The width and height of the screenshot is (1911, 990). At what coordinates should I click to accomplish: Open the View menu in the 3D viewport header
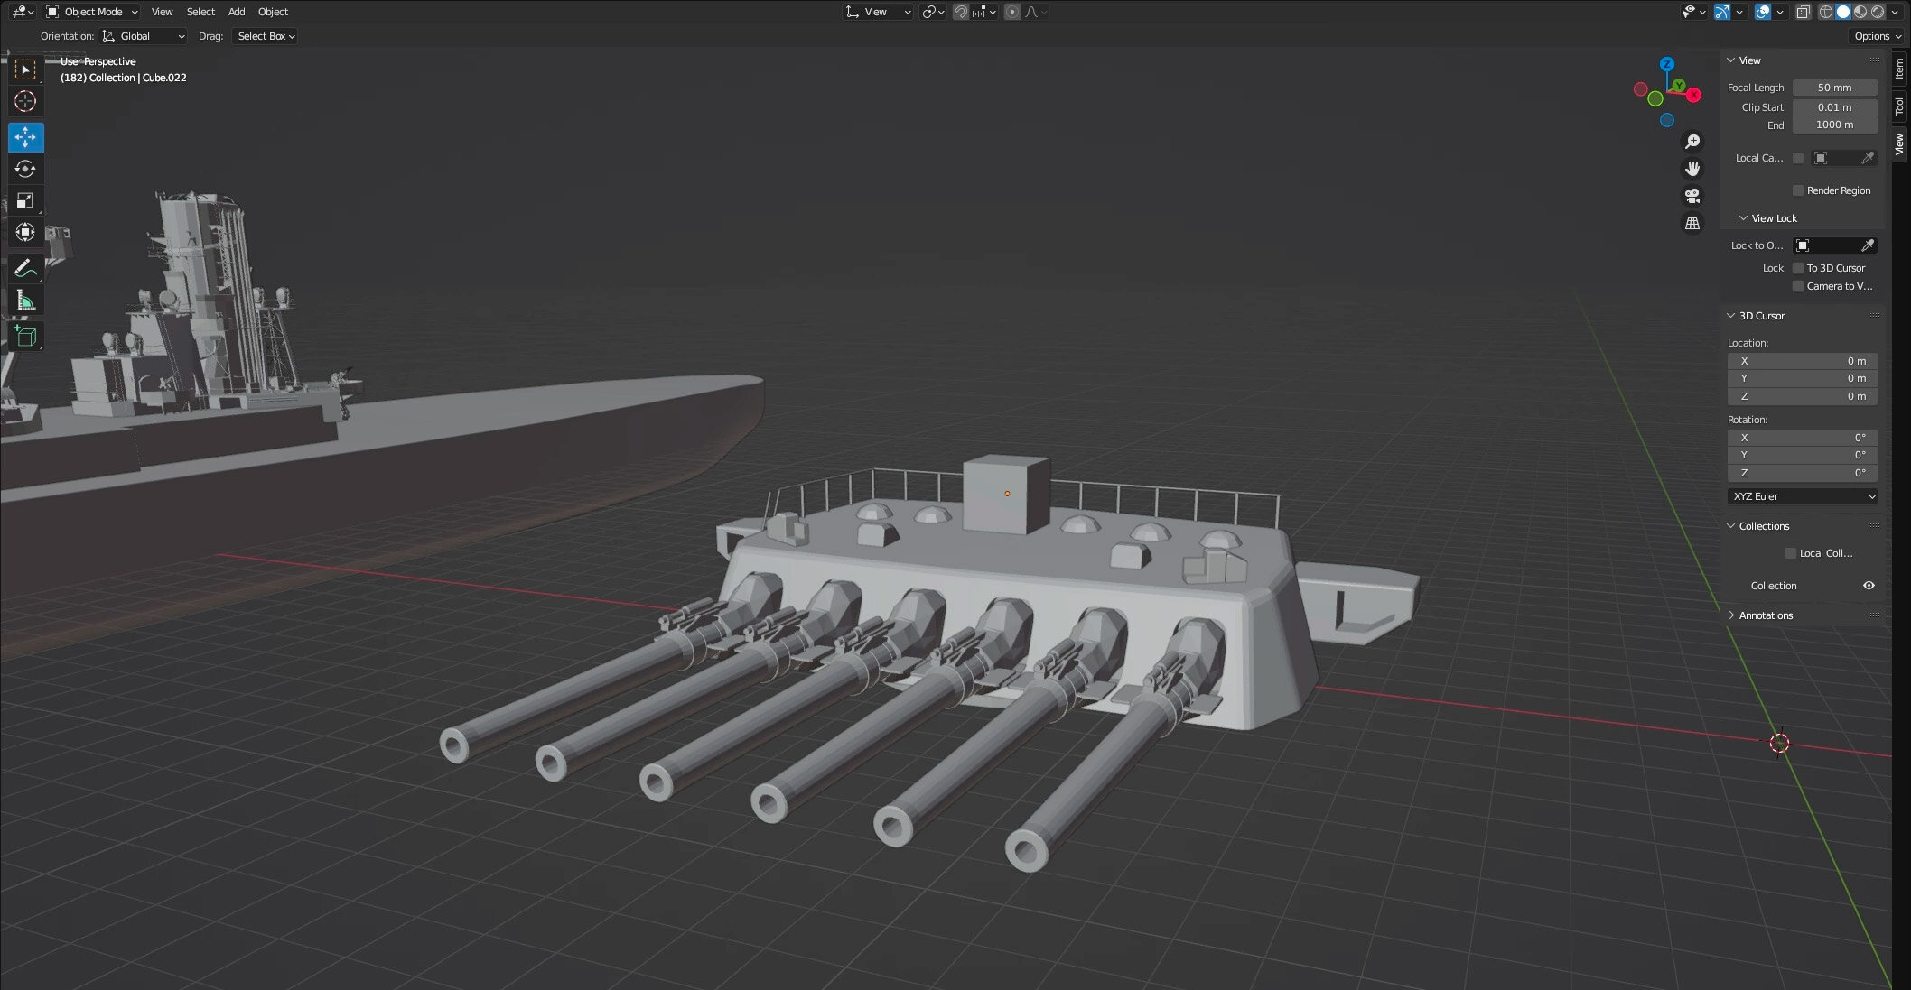162,12
